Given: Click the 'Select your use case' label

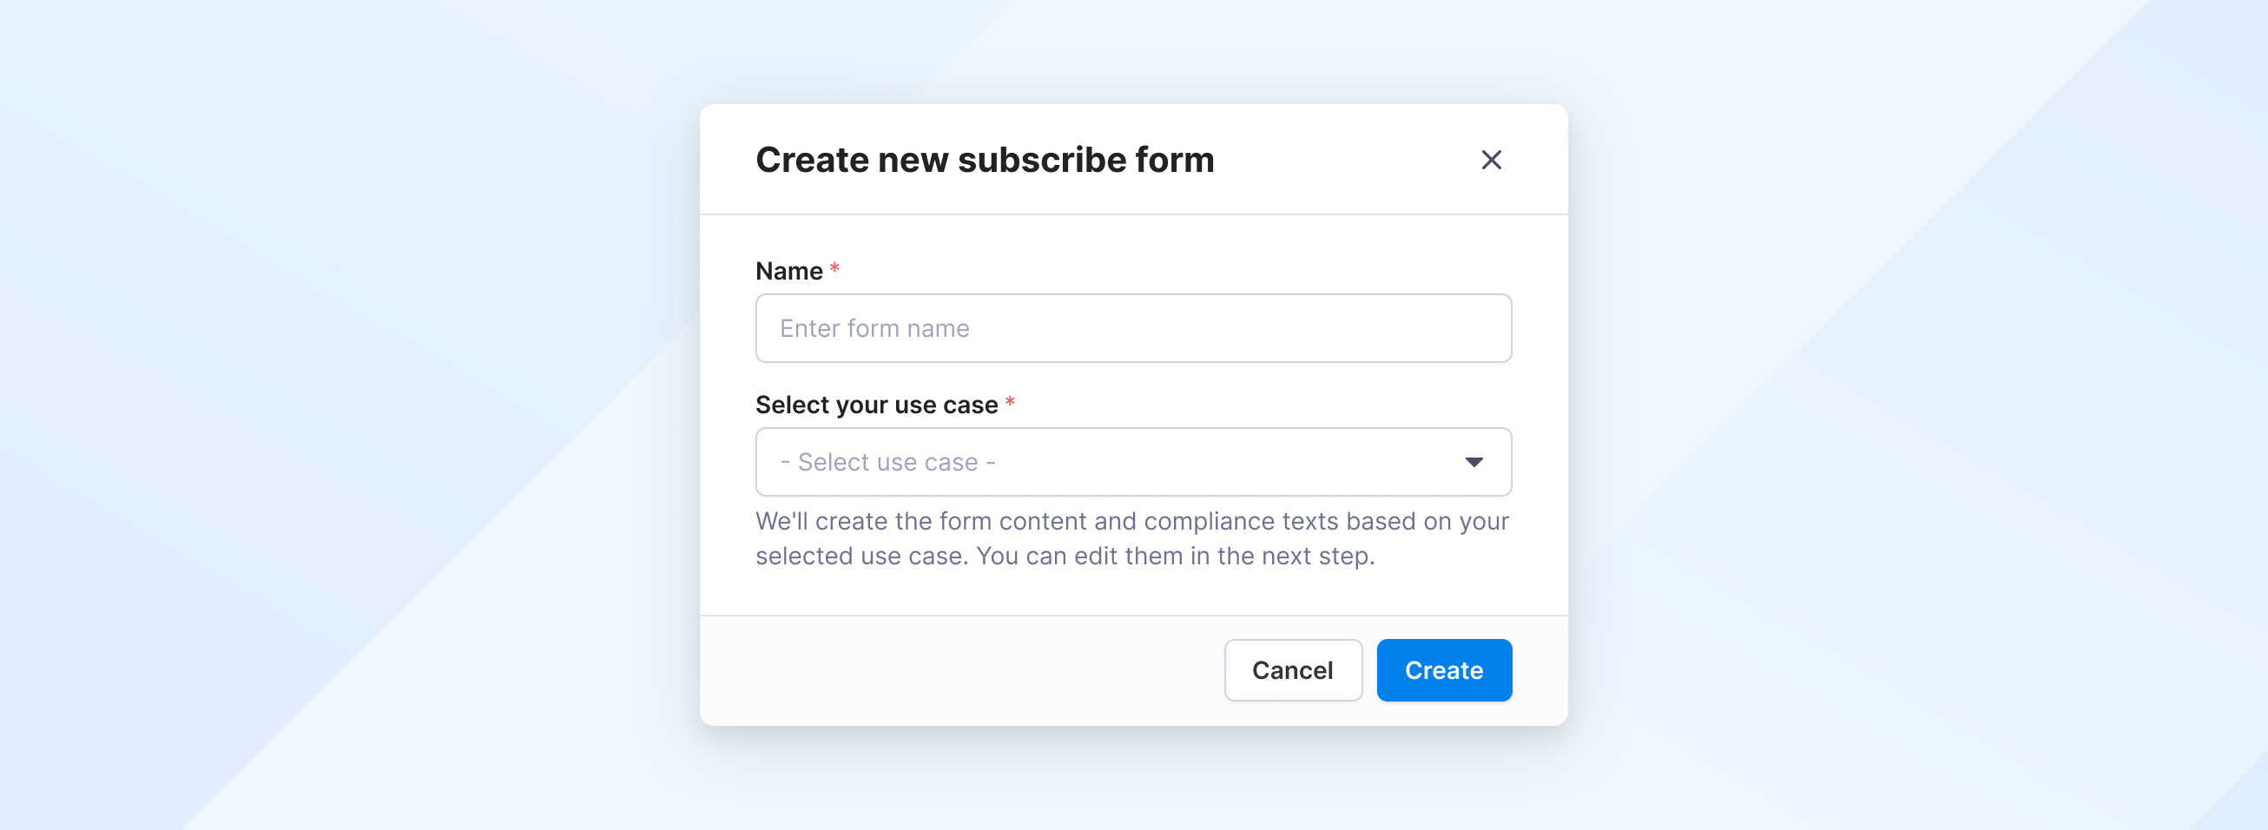Looking at the screenshot, I should [876, 405].
